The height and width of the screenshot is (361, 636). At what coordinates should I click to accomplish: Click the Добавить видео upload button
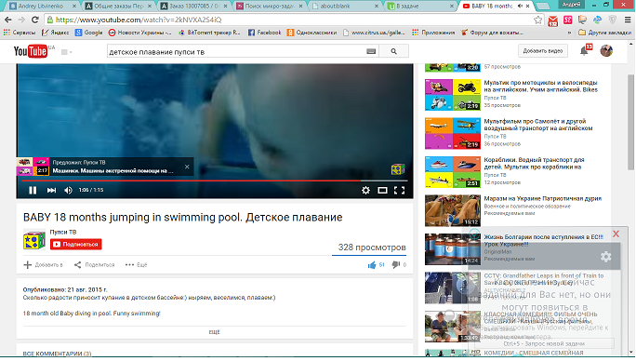(x=543, y=51)
